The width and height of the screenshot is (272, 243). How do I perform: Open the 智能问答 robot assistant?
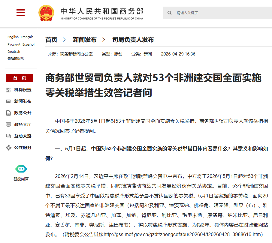pyautogui.click(x=21, y=169)
